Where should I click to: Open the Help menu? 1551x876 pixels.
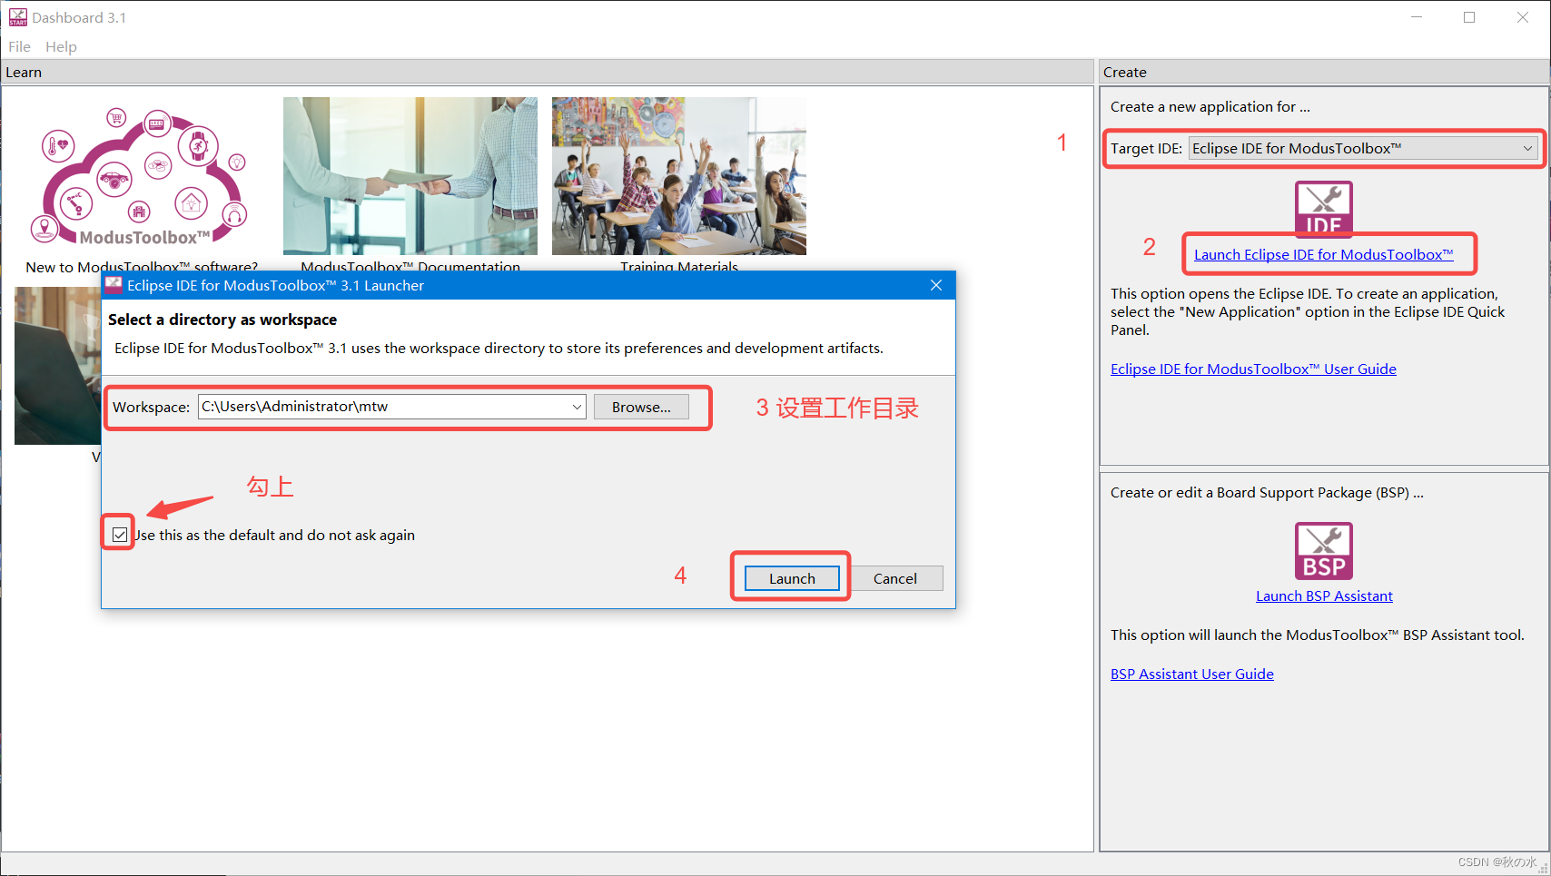pos(61,46)
